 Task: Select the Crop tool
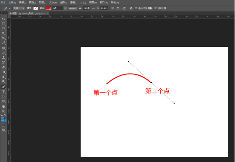pos(3,38)
